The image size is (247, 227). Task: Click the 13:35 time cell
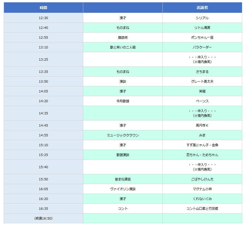pyautogui.click(x=43, y=72)
